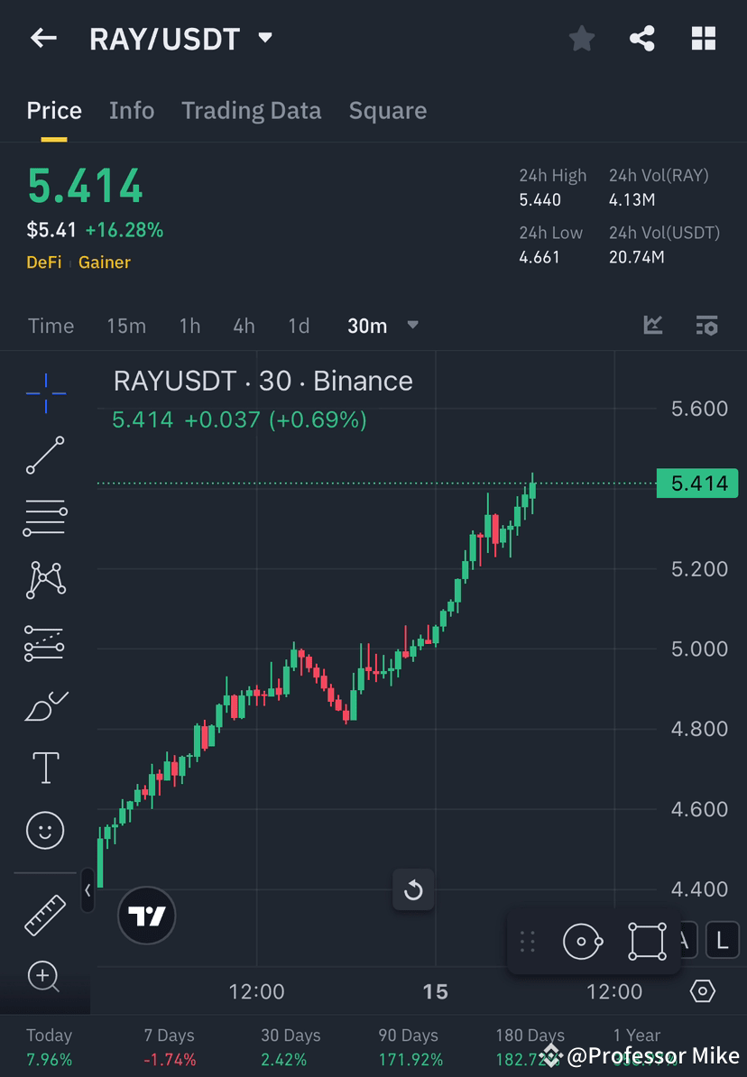Switch to the Info tab
This screenshot has width=747, height=1077.
pos(132,110)
